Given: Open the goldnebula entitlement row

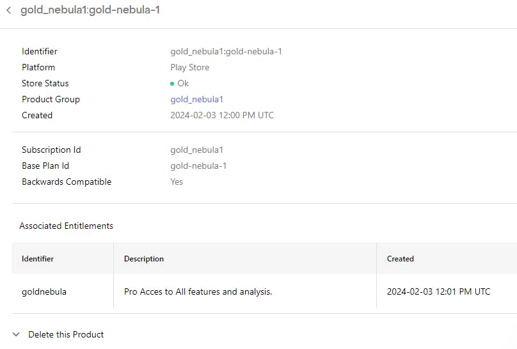Looking at the screenshot, I should click(x=44, y=291).
